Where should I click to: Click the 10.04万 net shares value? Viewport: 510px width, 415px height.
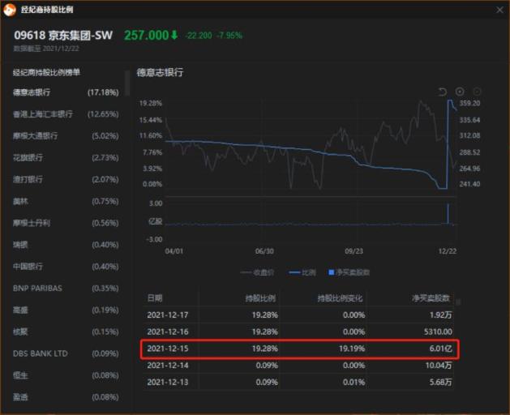click(439, 366)
